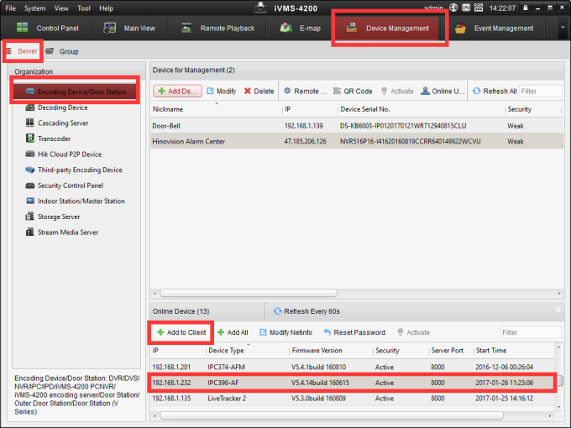Select Storage Server in Organization list
The height and width of the screenshot is (428, 571).
(x=59, y=217)
